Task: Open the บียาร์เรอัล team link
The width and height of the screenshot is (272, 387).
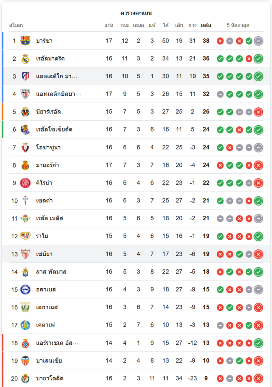Action: tap(48, 112)
